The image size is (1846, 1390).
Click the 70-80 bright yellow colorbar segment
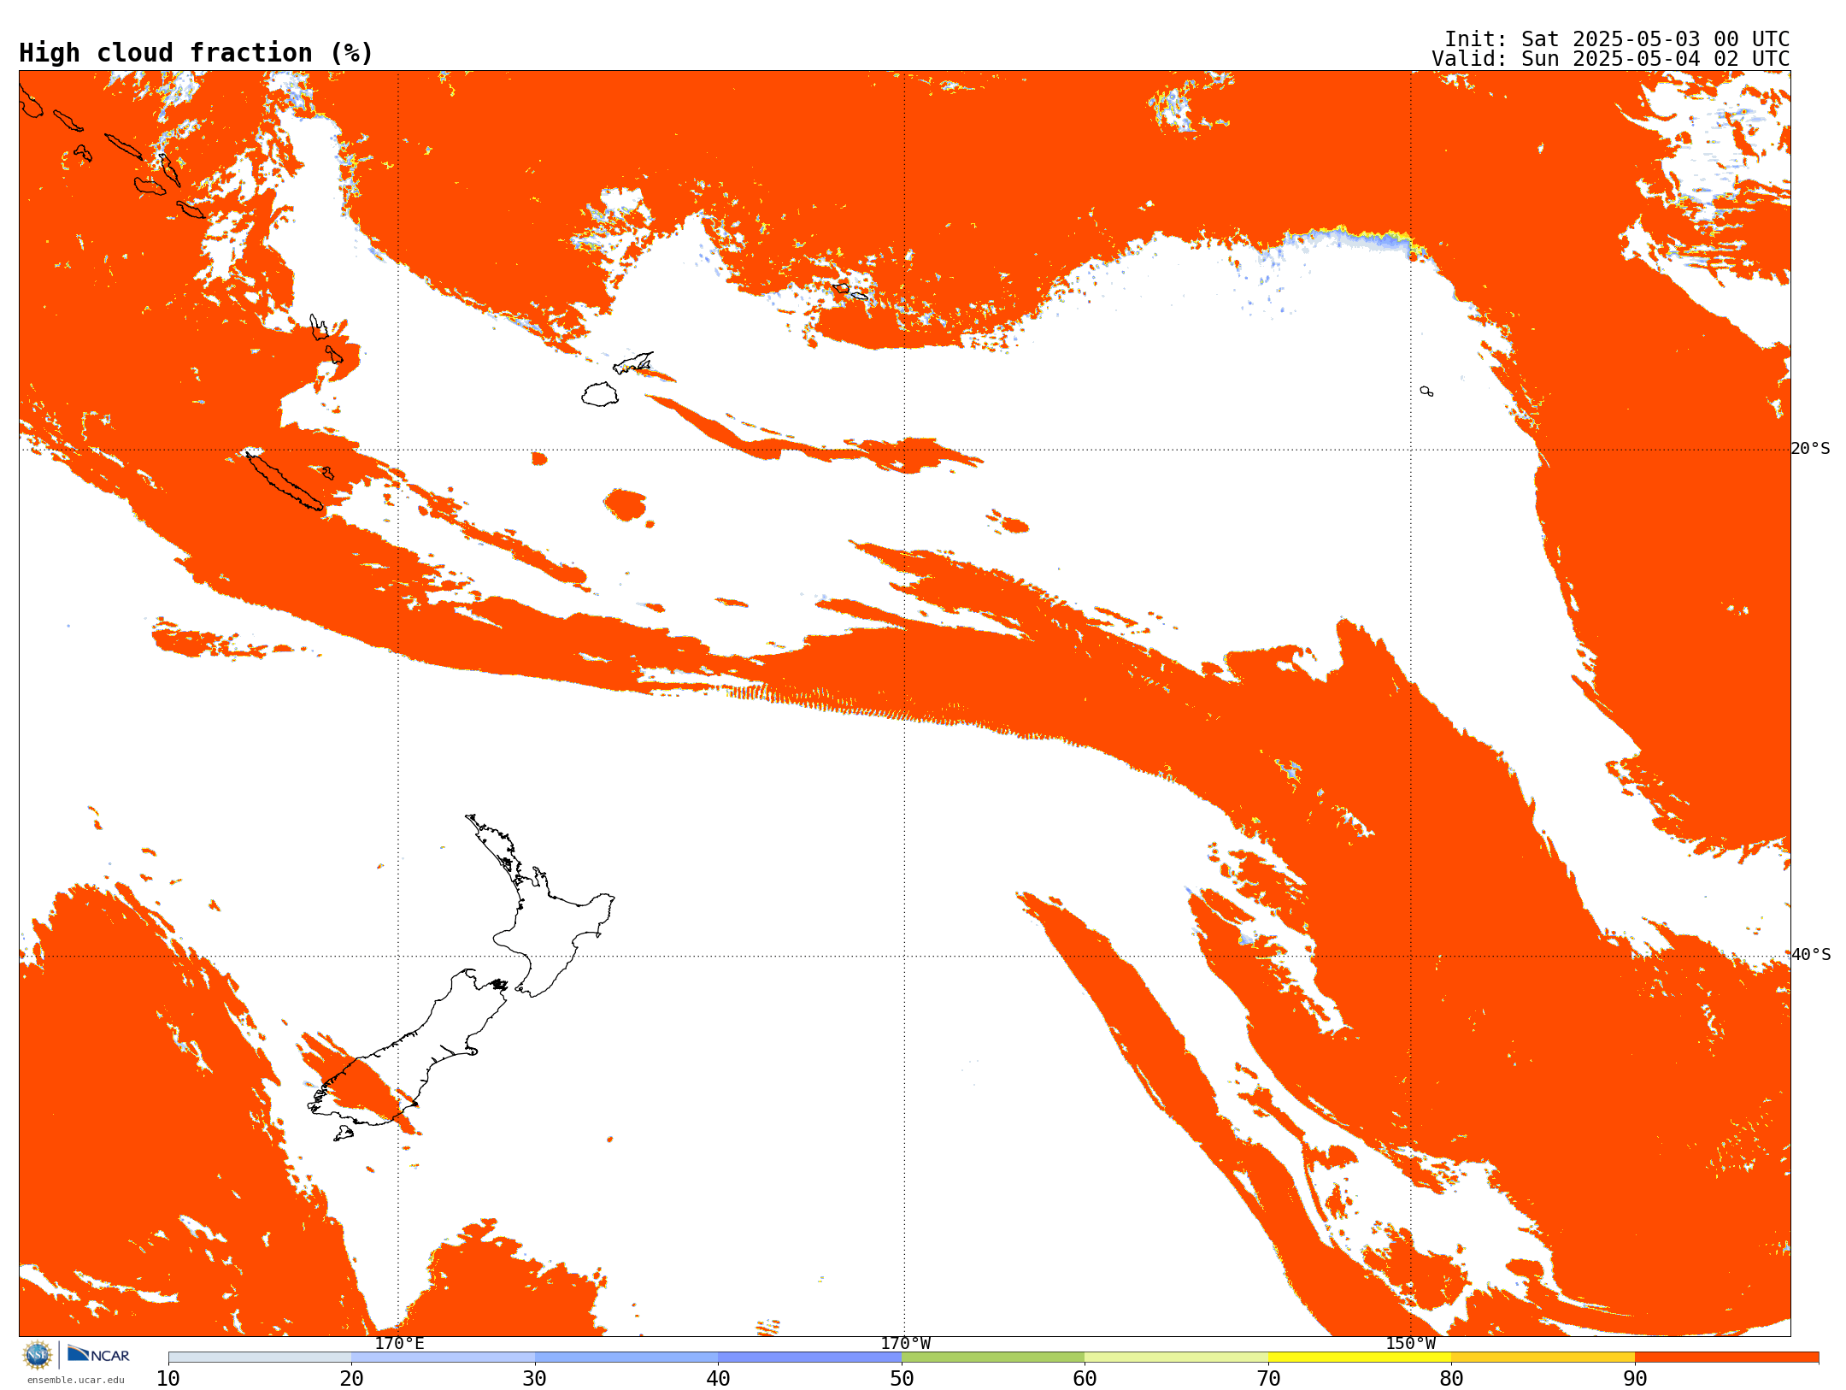[1360, 1358]
